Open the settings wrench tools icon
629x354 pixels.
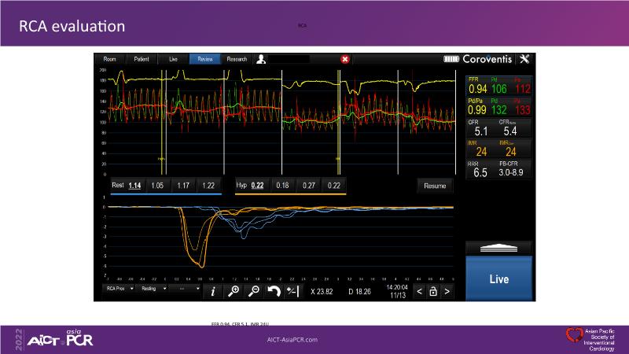525,59
